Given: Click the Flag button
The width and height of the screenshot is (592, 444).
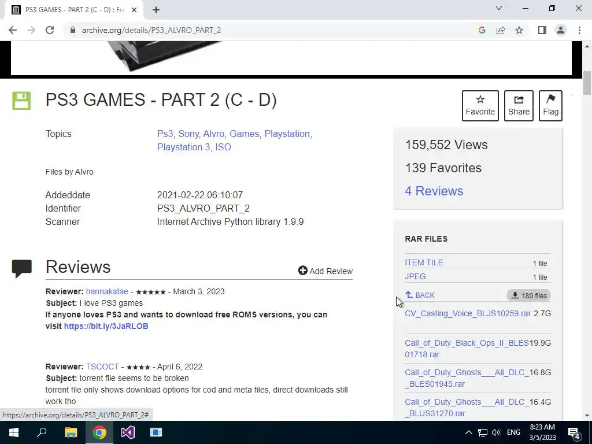Looking at the screenshot, I should click(550, 106).
